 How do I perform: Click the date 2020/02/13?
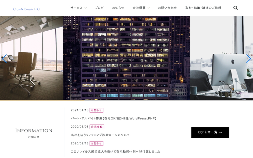[80, 143]
